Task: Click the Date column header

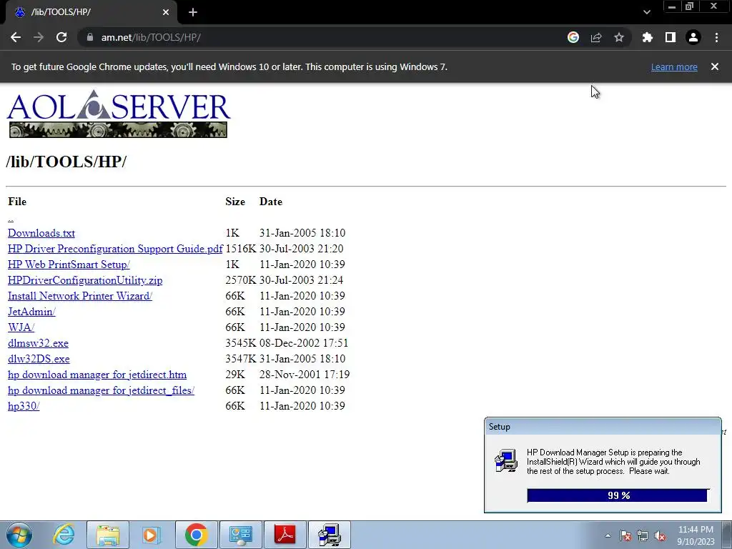Action: click(271, 202)
